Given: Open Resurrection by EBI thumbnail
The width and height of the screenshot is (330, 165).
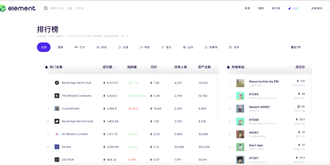Looking at the screenshot, I should pos(240,83).
